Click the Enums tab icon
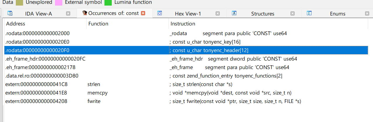The height and width of the screenshot is (122, 373). click(309, 13)
